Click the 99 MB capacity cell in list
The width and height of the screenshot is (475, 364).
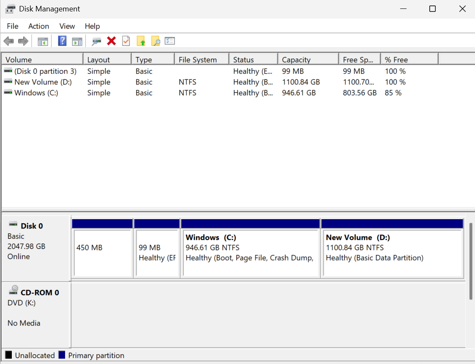pyautogui.click(x=292, y=71)
